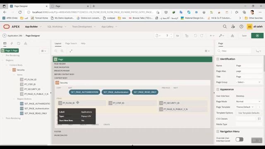Open CSS Classes list picker icon
265x149 pixels.
[260, 119]
